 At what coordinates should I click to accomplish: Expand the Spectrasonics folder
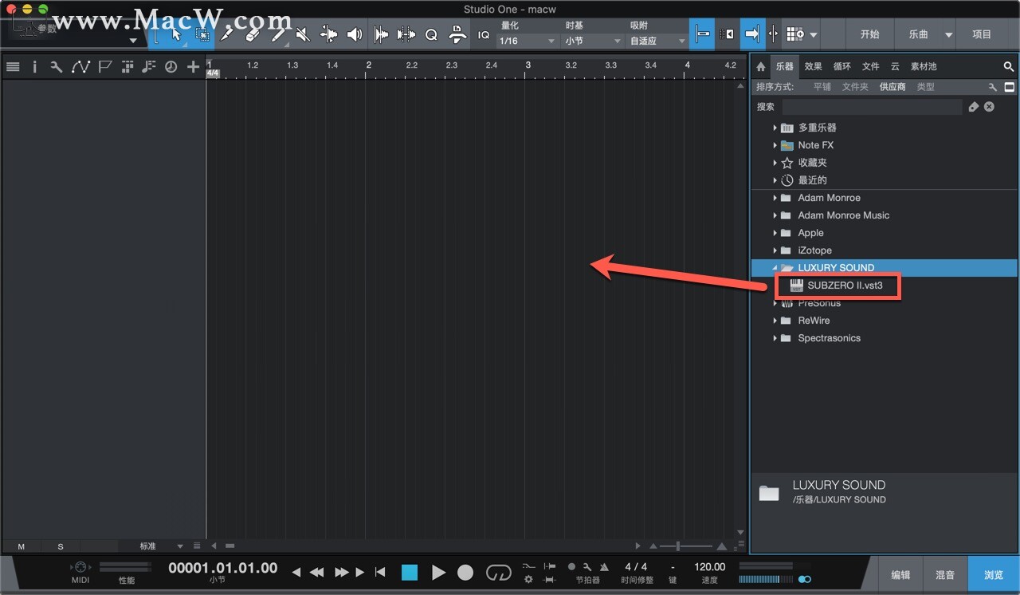click(x=775, y=338)
